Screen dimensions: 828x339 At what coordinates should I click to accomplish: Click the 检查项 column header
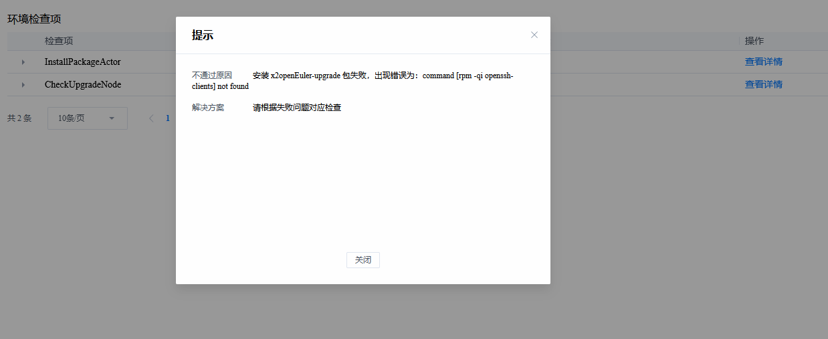[x=59, y=41]
